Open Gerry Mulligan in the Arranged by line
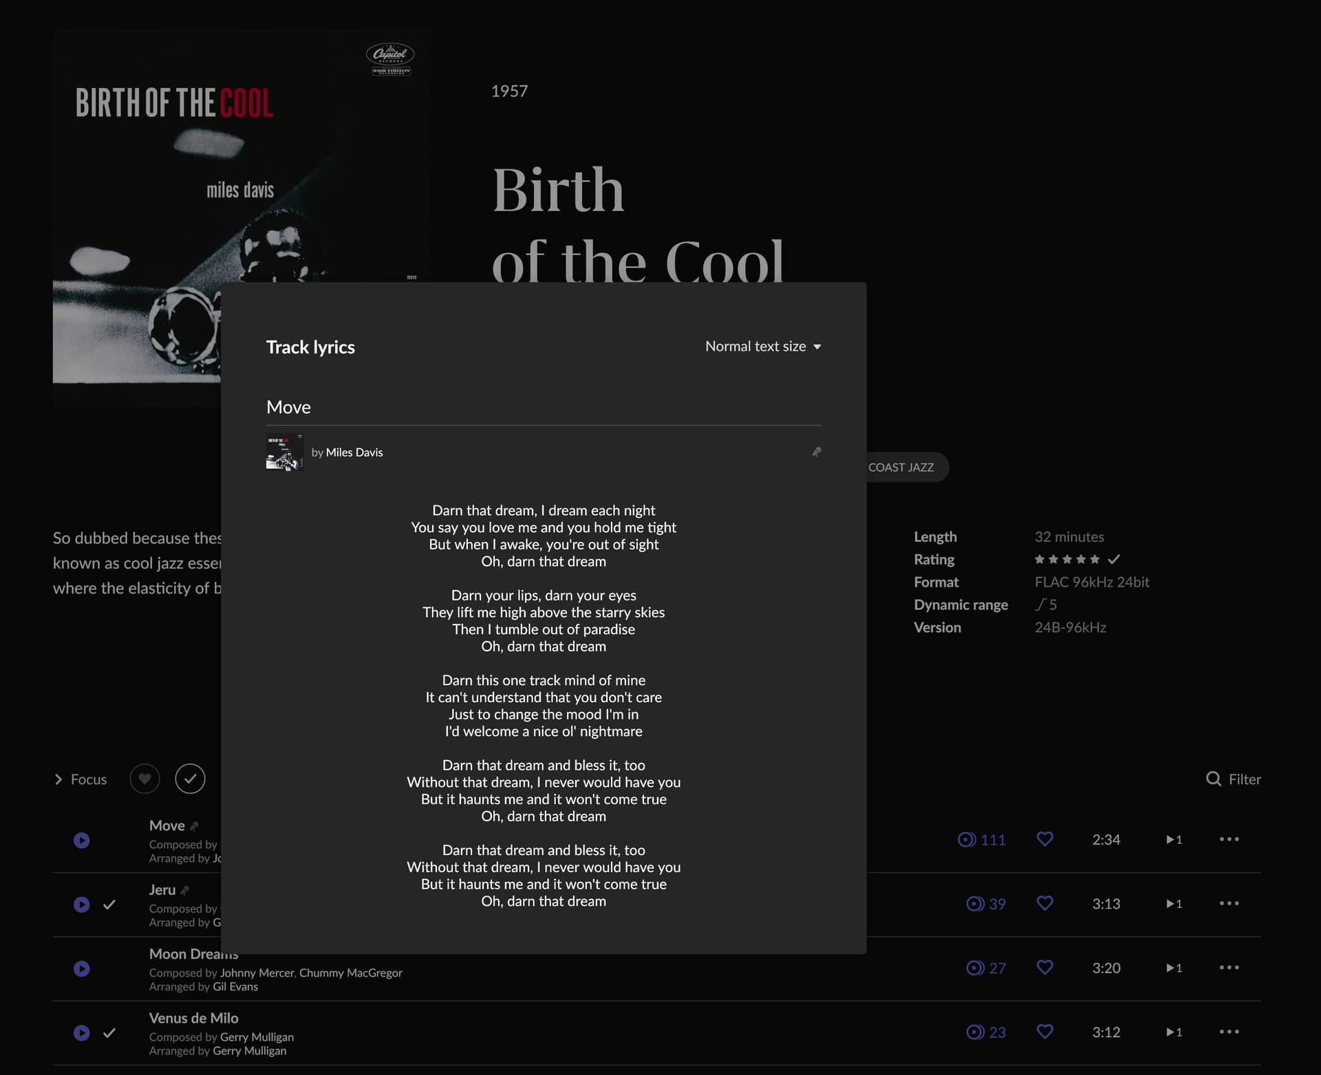1321x1075 pixels. tap(249, 1050)
